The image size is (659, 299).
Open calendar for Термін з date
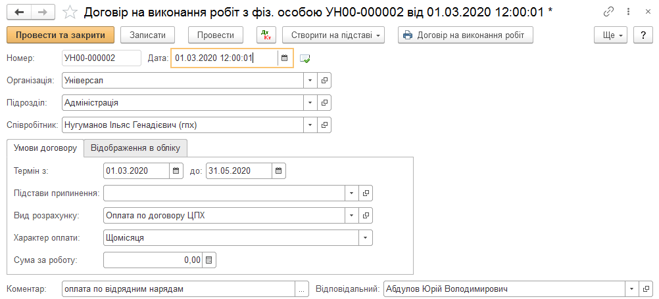[176, 171]
